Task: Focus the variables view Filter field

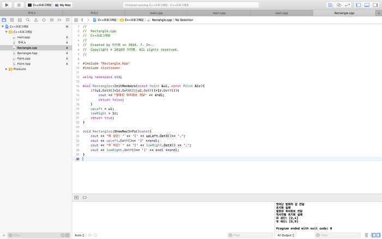Action: pyautogui.click(x=250, y=235)
